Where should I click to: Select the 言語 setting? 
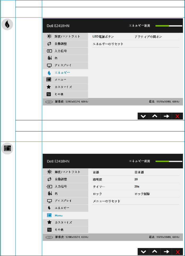click(x=96, y=172)
